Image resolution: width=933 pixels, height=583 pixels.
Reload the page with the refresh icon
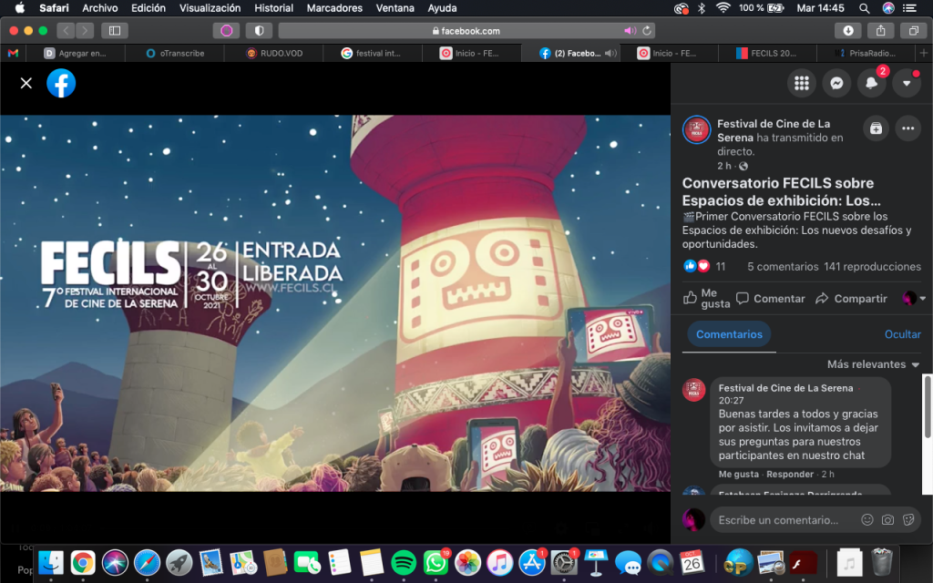pos(647,30)
